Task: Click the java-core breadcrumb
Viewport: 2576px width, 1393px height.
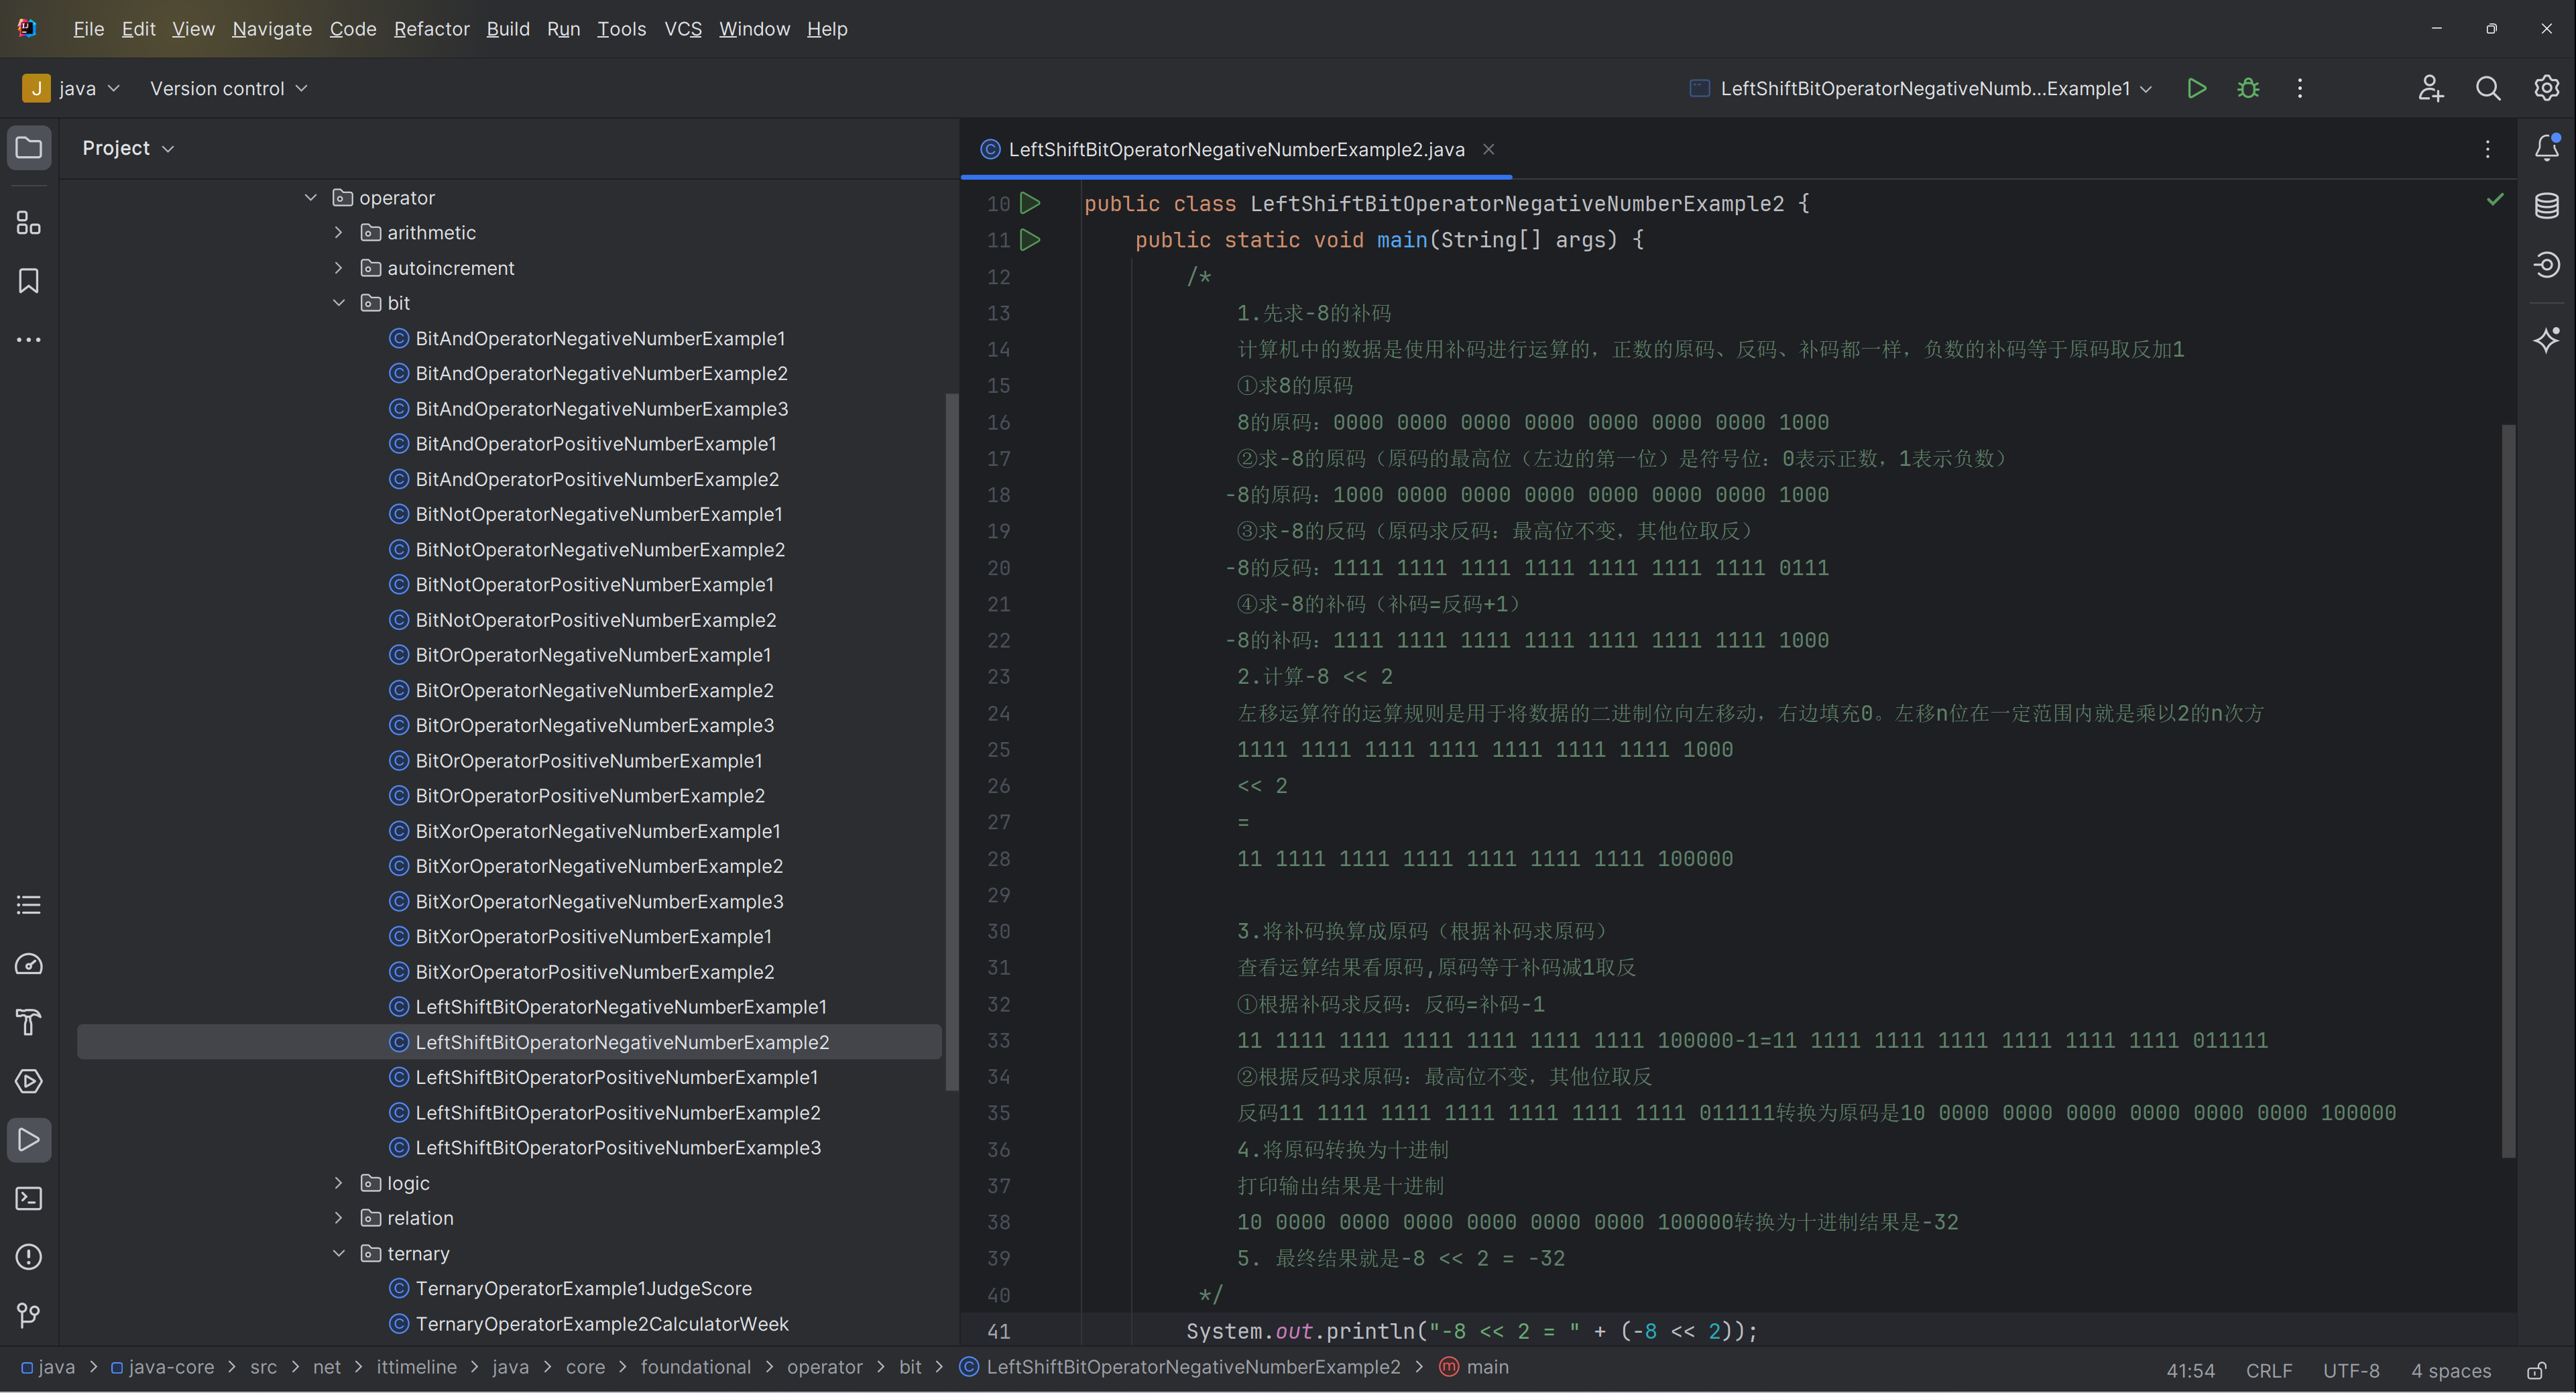Action: [x=162, y=1367]
